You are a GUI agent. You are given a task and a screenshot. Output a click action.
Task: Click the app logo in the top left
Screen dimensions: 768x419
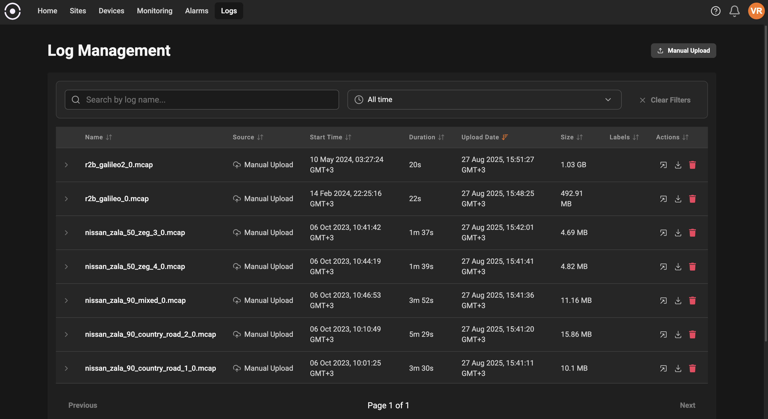pos(13,11)
